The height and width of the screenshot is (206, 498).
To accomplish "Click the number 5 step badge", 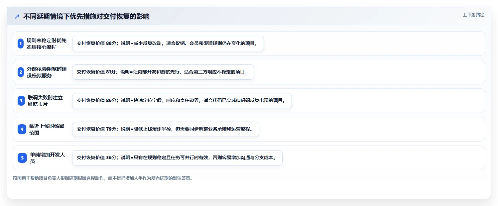I will [x=22, y=158].
